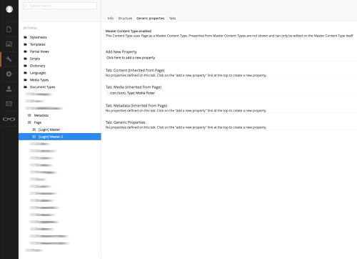Open the user avatar profile

9,9
